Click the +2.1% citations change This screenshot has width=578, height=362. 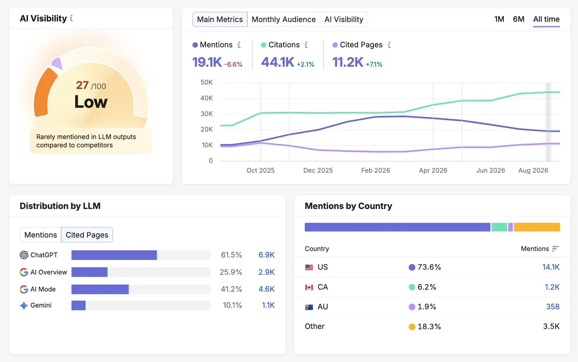tap(305, 64)
